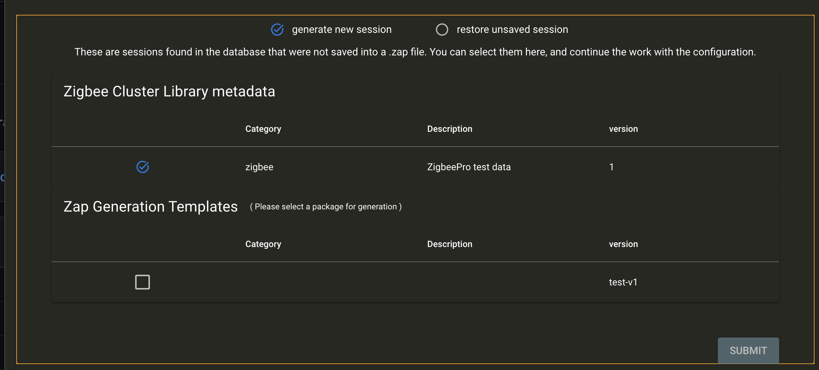The image size is (819, 370).
Task: Click the restore unsaved session circle icon
Action: point(442,29)
